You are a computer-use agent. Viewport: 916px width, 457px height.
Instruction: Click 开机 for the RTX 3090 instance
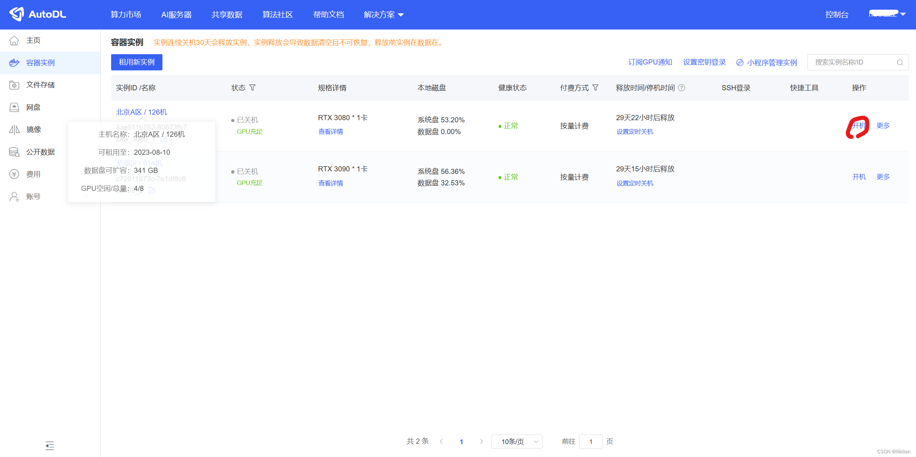pos(859,177)
